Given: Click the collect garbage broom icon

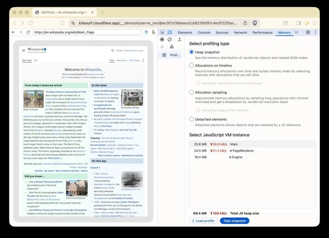Looking at the screenshot, I should pos(172,46).
